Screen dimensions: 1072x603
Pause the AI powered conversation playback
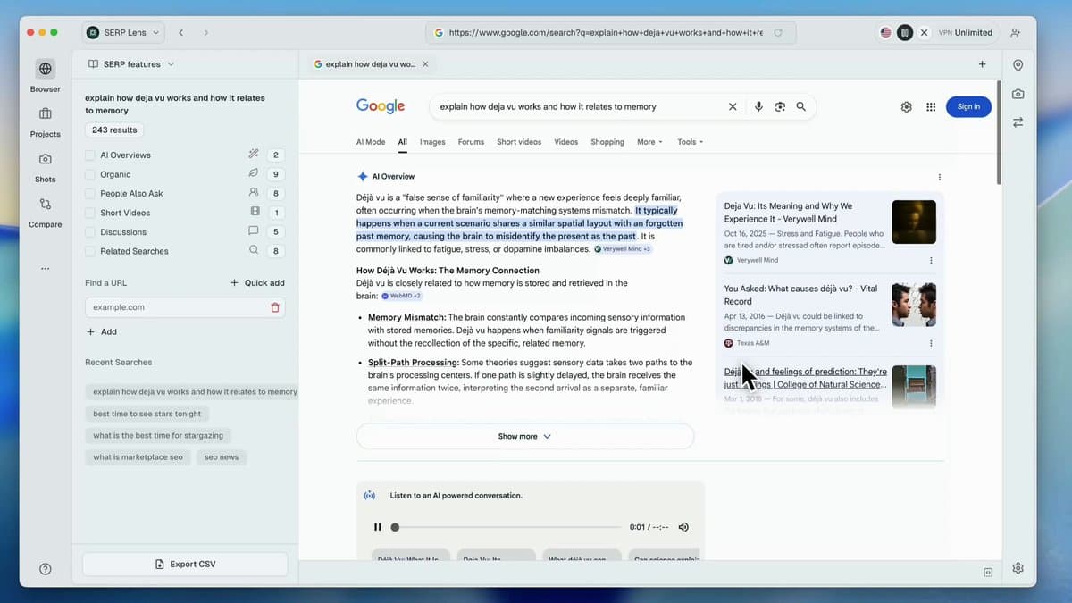[378, 527]
